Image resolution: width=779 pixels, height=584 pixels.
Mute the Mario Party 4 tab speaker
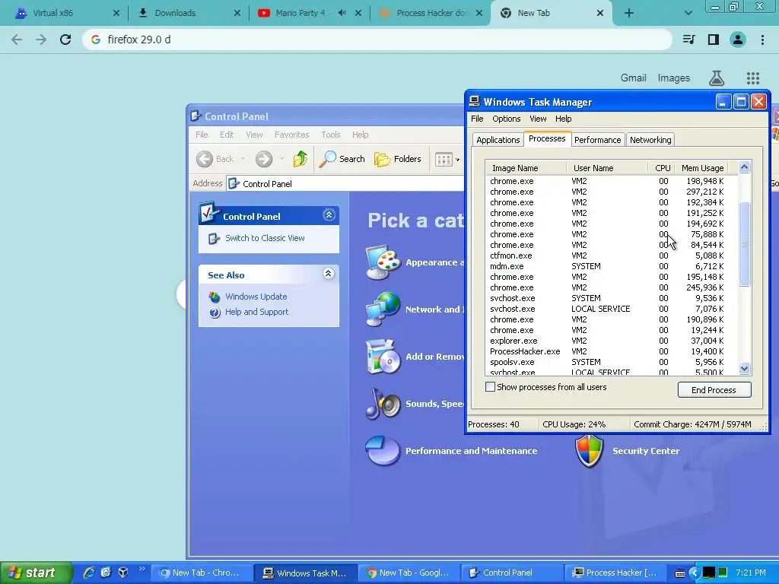tap(342, 13)
